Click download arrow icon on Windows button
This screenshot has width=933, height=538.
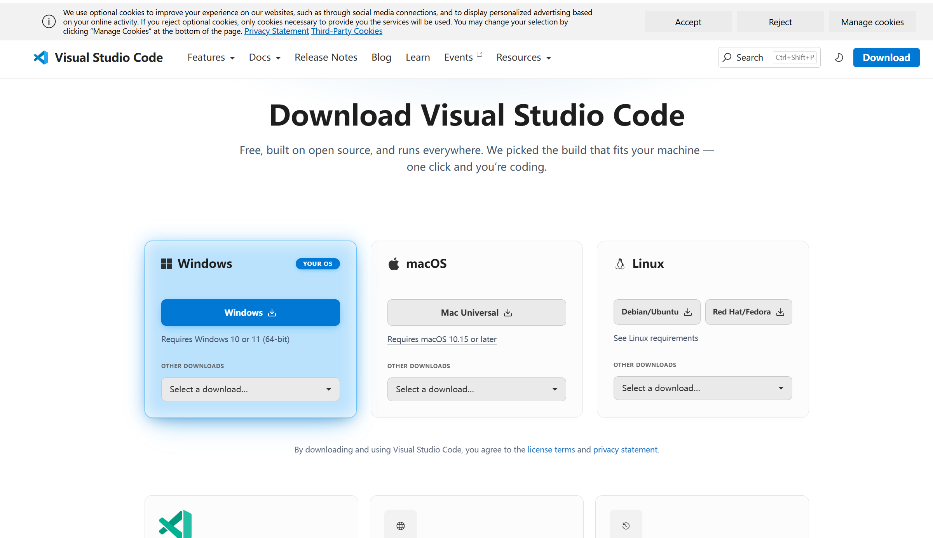[272, 313]
